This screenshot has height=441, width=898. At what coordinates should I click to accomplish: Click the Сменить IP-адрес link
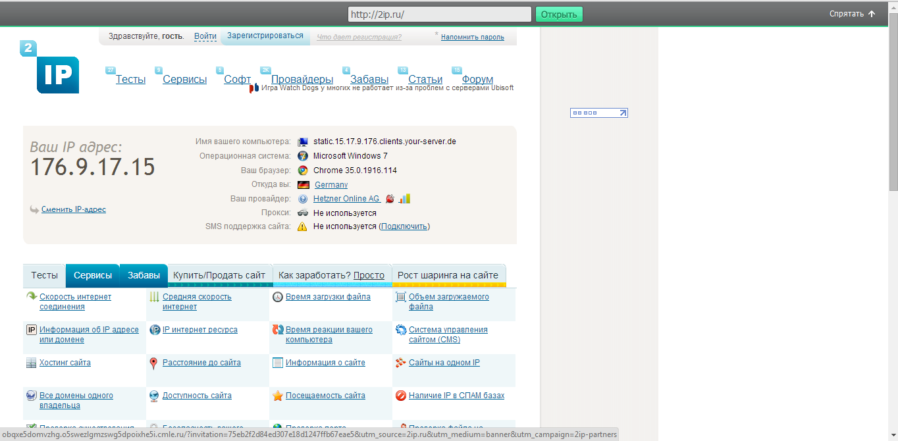(74, 209)
